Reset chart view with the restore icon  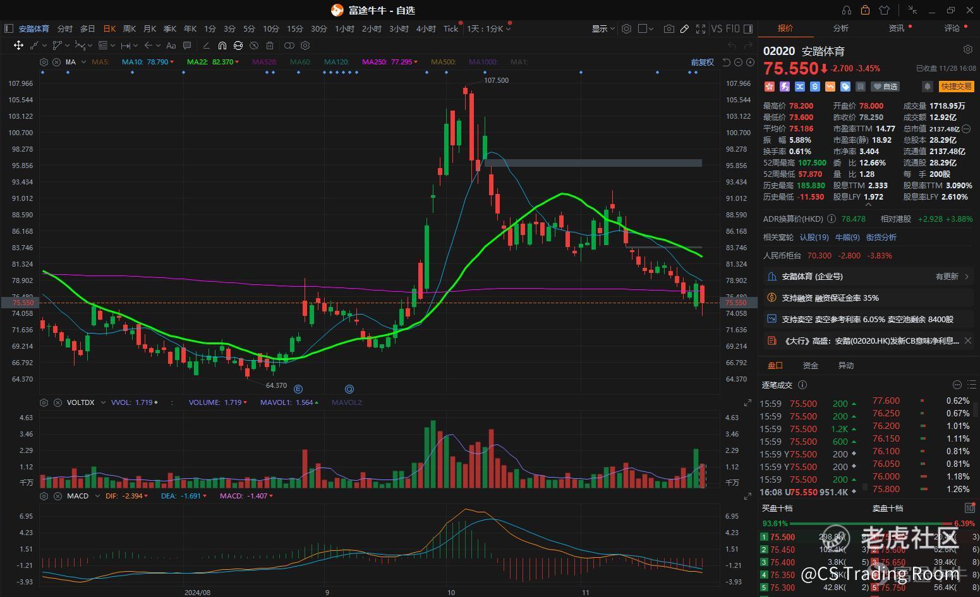pyautogui.click(x=726, y=62)
